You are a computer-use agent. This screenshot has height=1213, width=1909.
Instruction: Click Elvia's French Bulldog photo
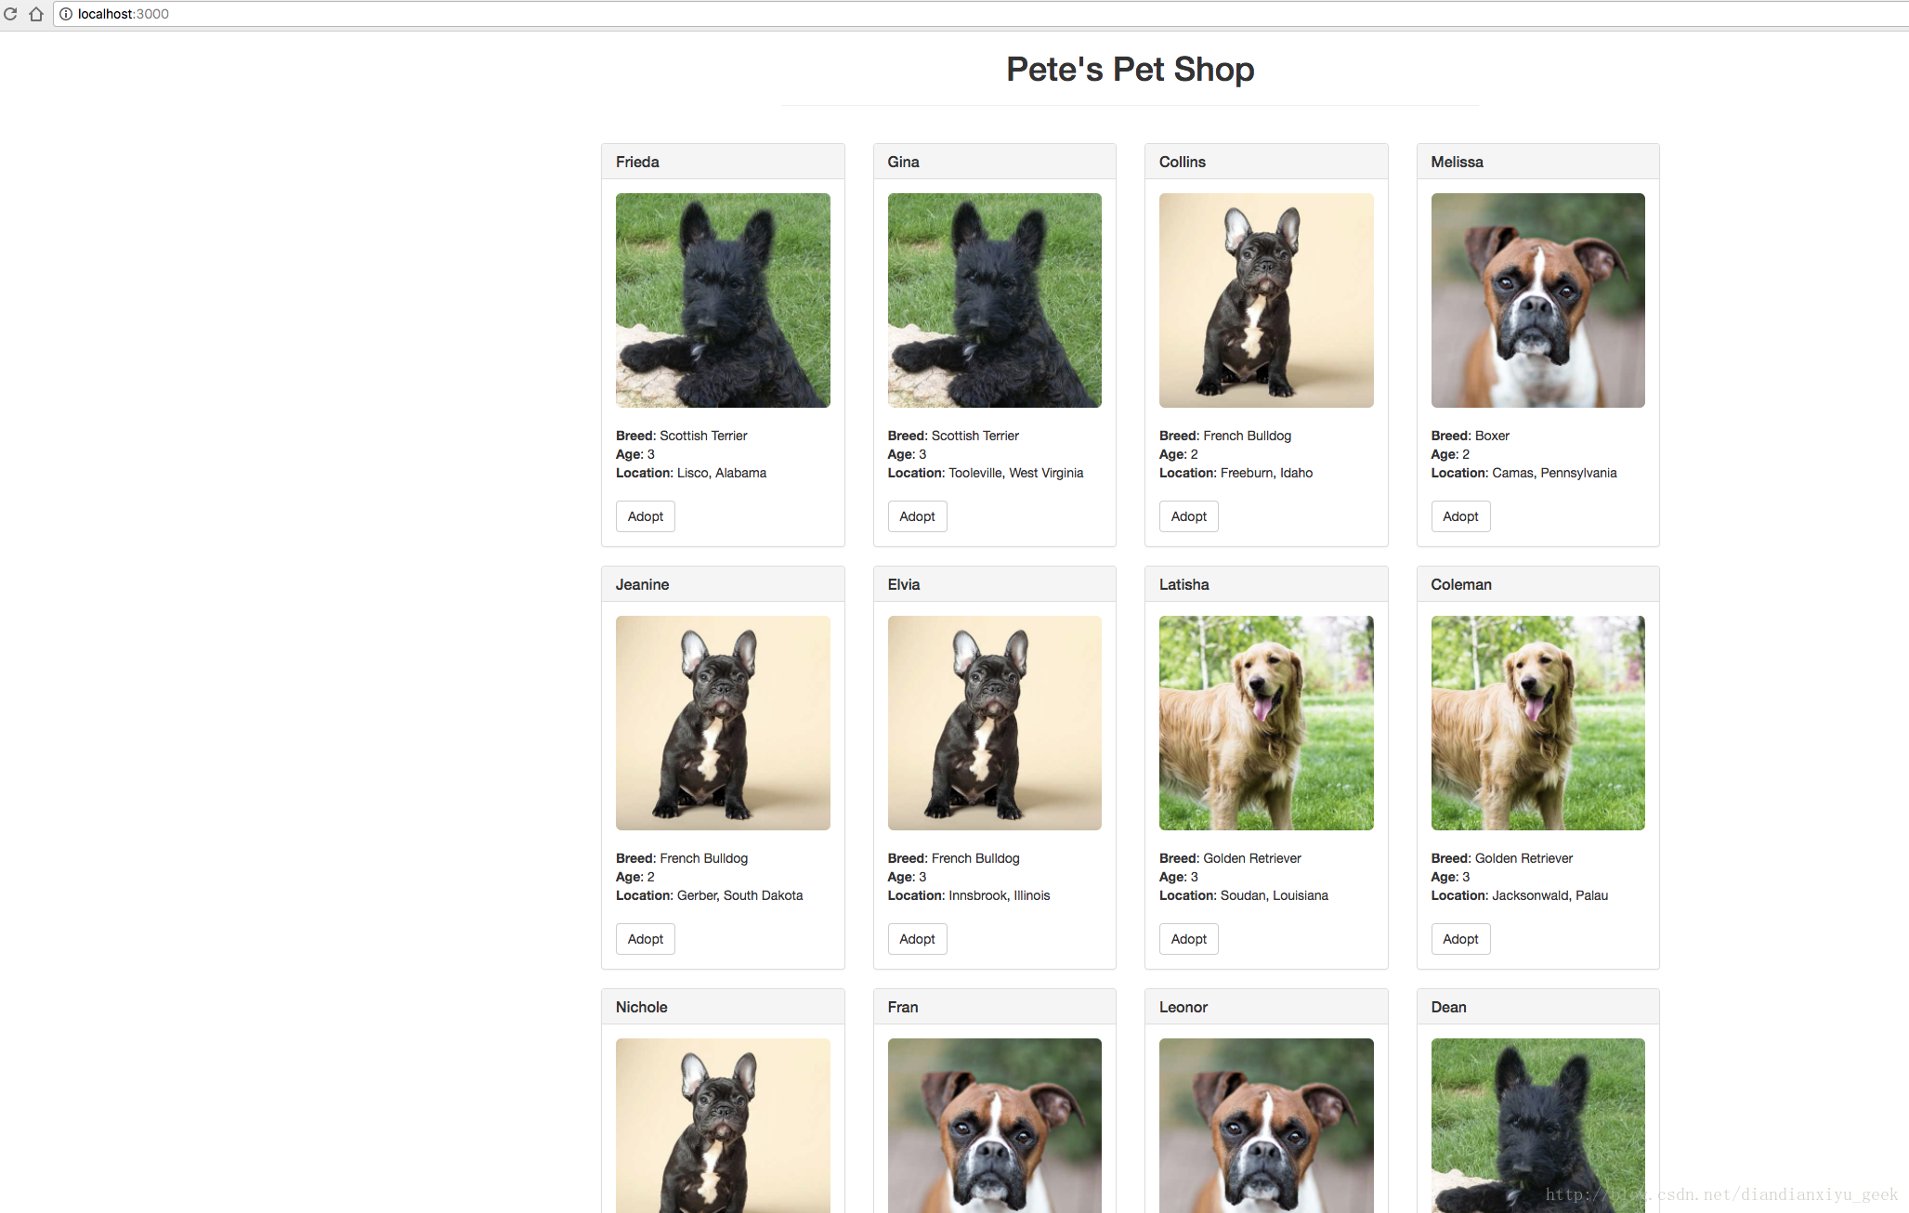994,723
